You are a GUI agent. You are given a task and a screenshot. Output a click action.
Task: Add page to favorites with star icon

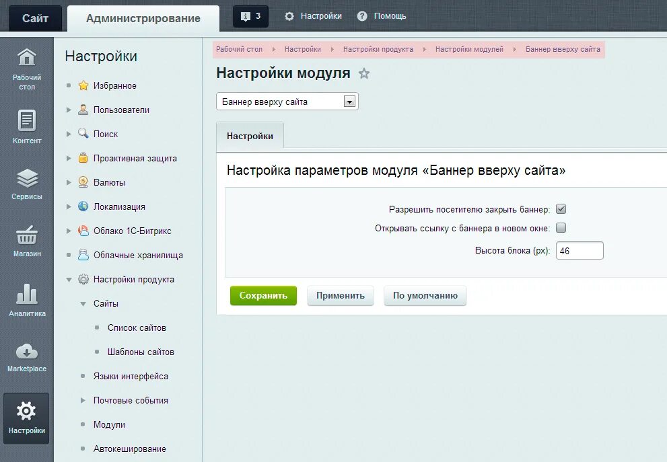coord(363,73)
